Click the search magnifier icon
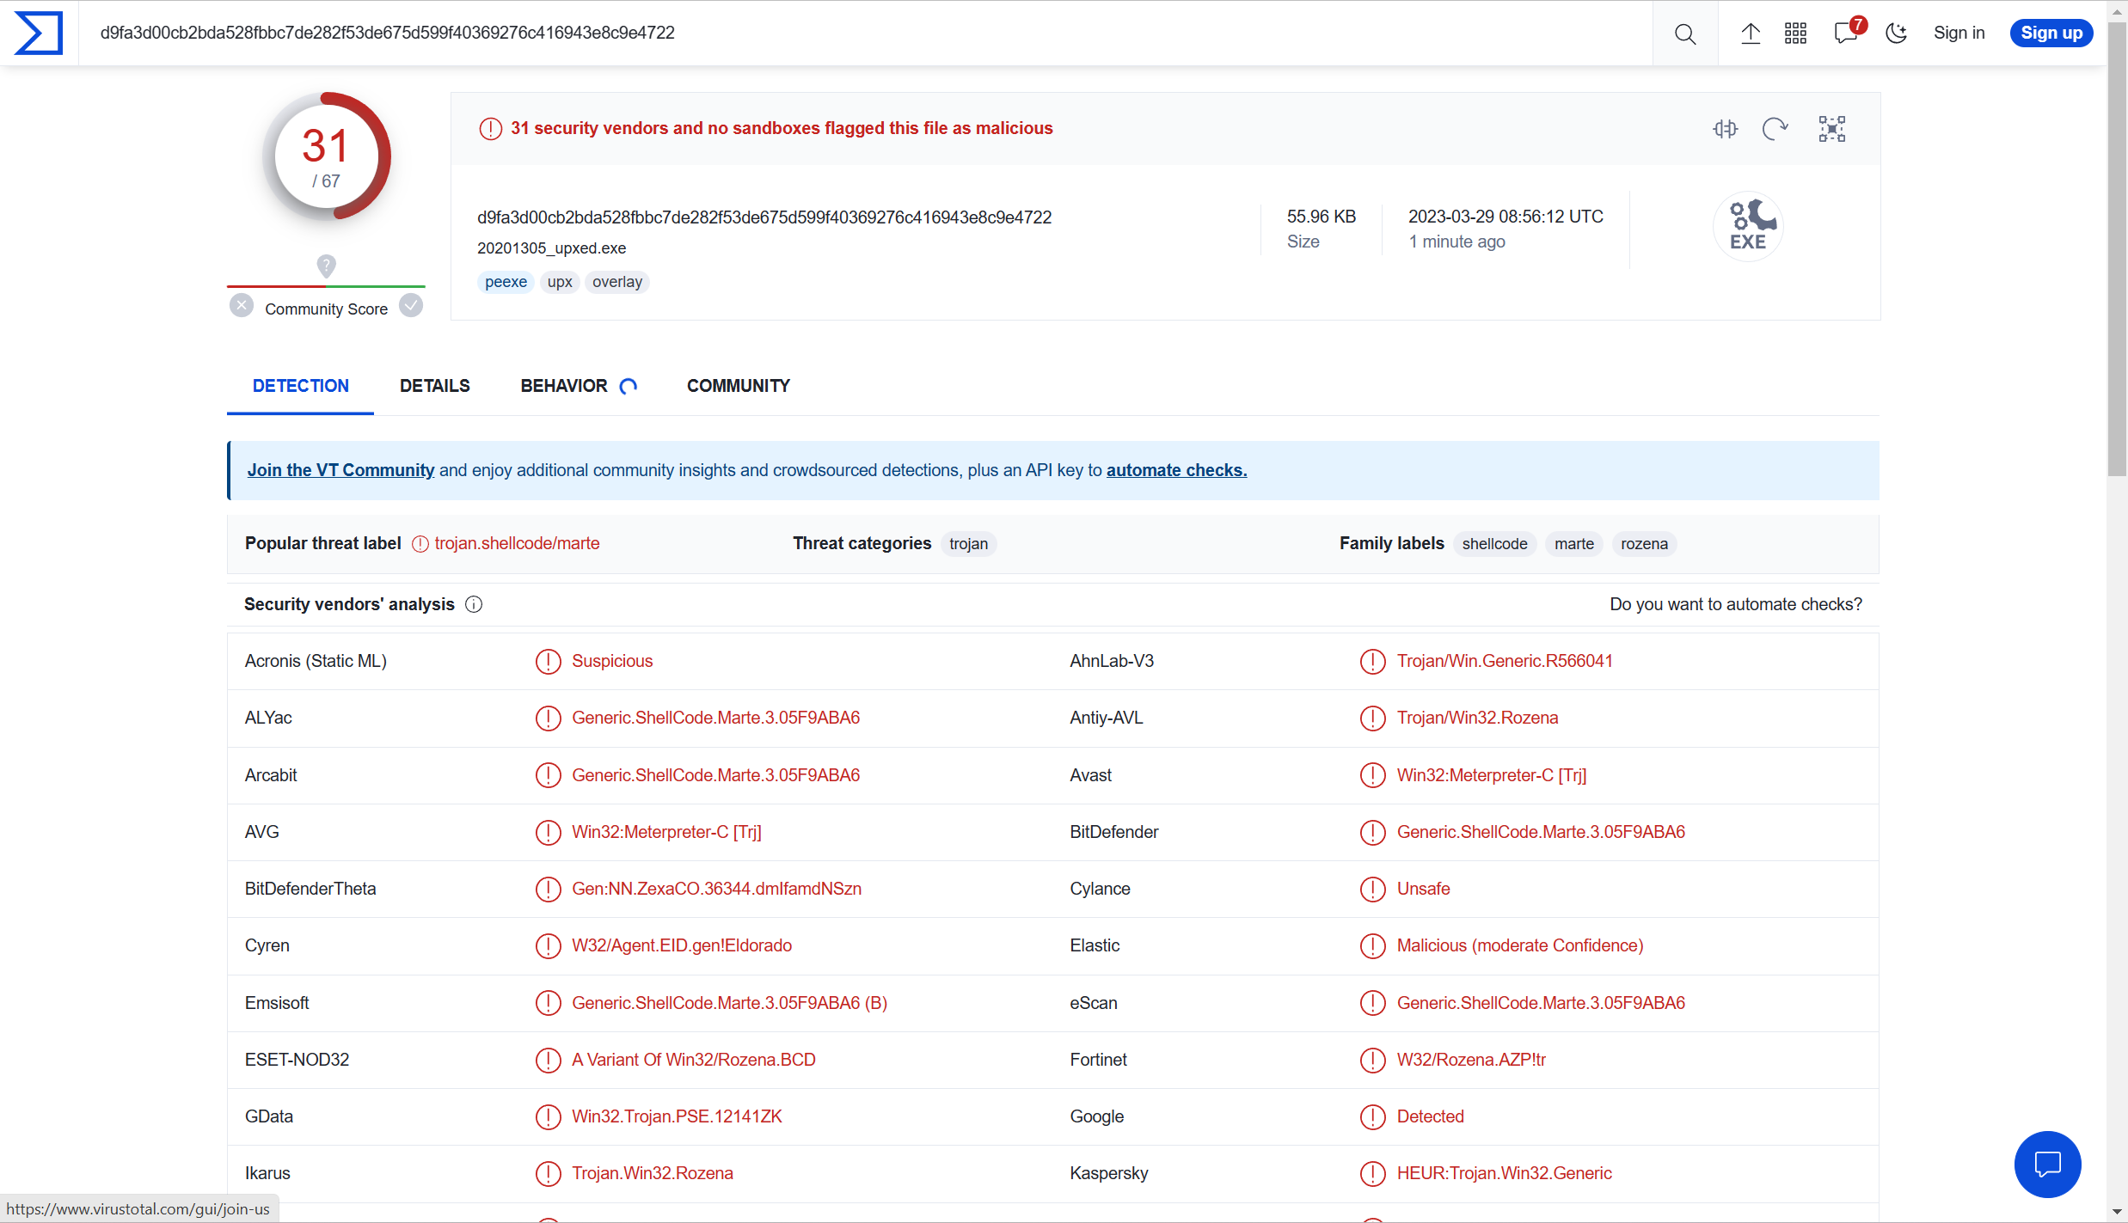The width and height of the screenshot is (2128, 1223). point(1684,34)
